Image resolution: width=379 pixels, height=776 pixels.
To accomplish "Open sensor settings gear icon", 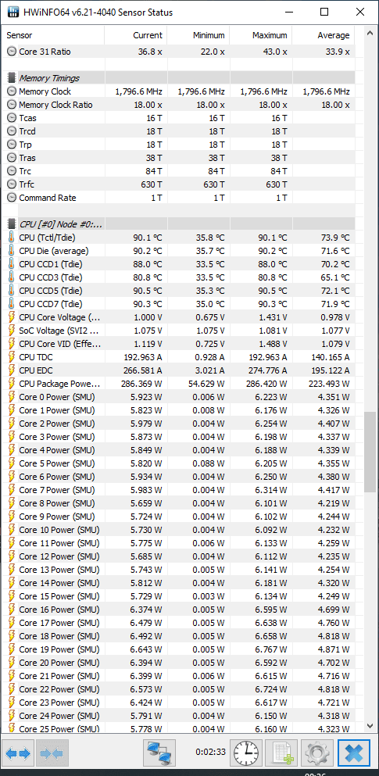I will point(316,753).
